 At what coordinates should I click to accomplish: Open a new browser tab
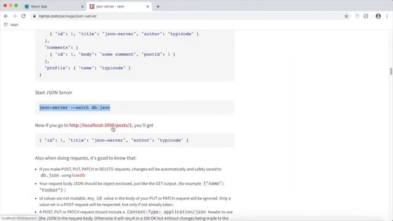pos(158,7)
